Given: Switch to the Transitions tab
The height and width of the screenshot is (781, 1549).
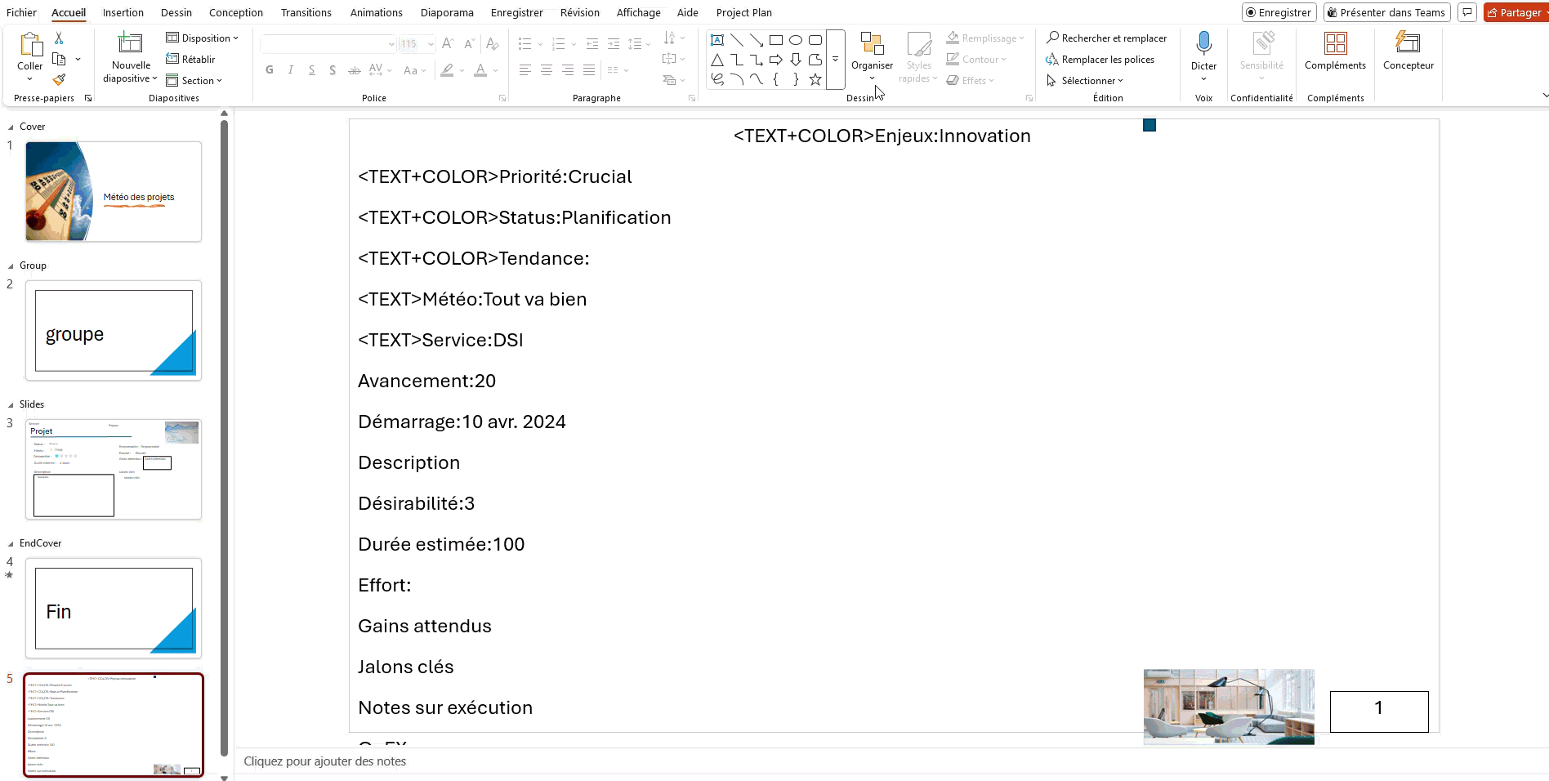Looking at the screenshot, I should click(x=306, y=12).
